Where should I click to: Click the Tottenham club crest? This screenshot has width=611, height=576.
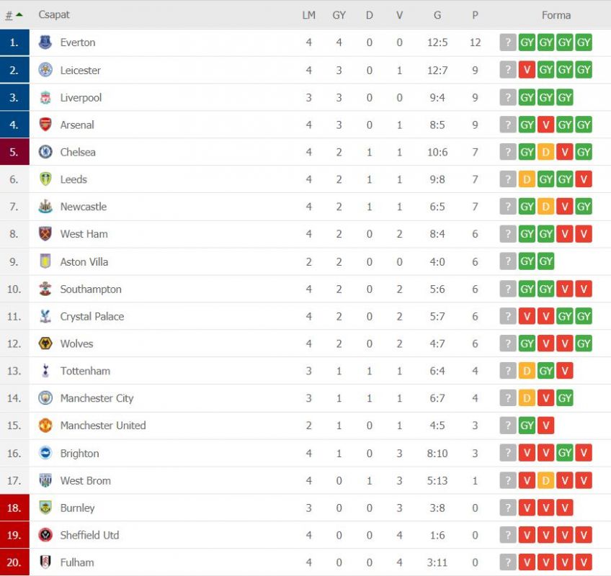click(45, 371)
